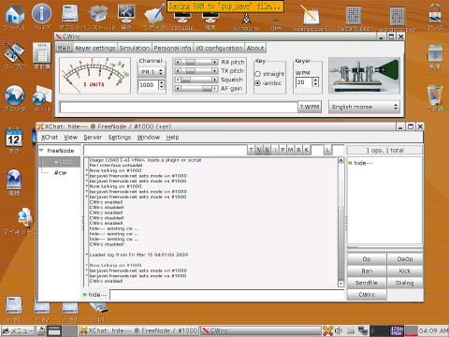The width and height of the screenshot is (449, 337).
Task: Switch to I/O configuration tab
Action: [219, 48]
